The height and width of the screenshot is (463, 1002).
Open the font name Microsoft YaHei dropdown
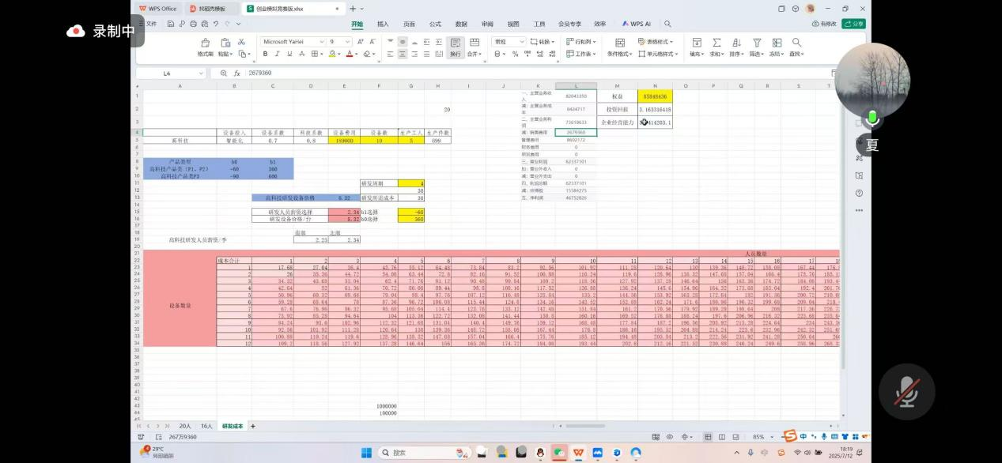tap(293, 42)
